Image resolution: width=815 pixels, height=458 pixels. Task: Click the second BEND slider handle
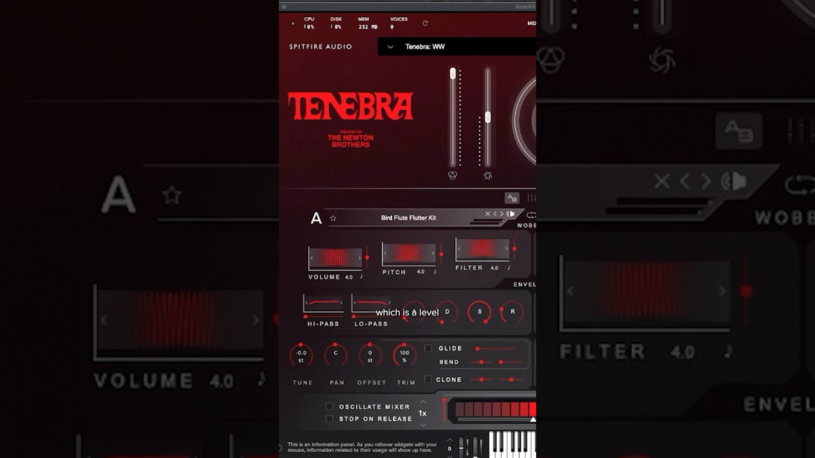point(501,362)
